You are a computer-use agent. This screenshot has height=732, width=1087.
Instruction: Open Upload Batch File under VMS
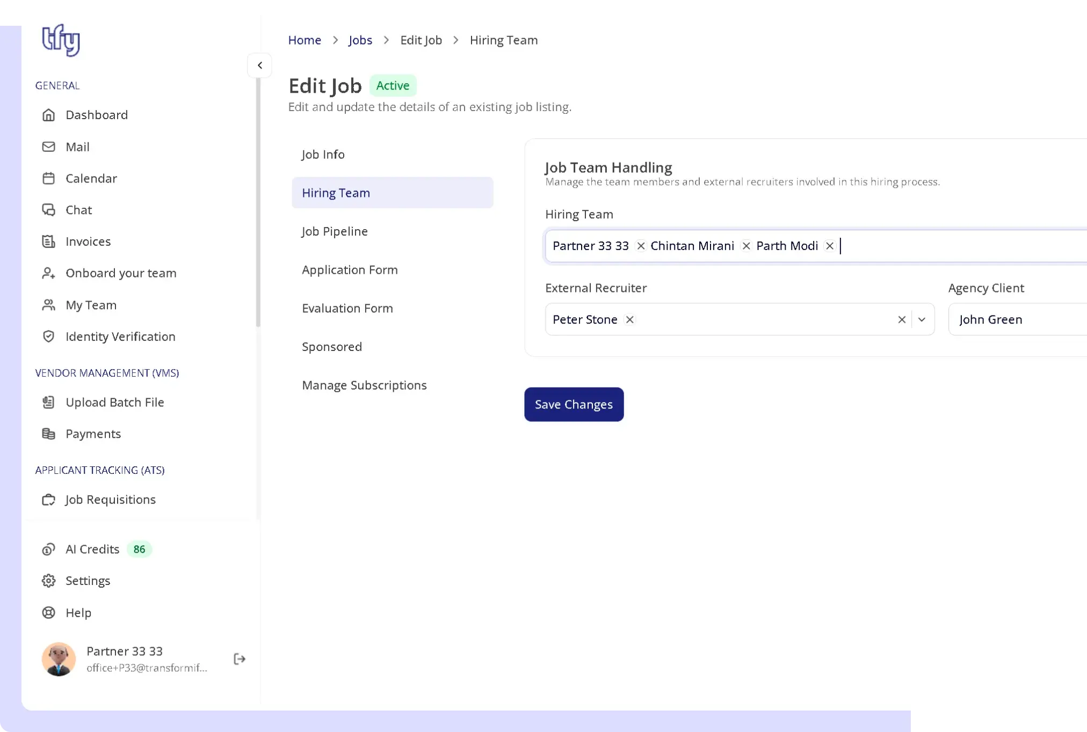114,402
